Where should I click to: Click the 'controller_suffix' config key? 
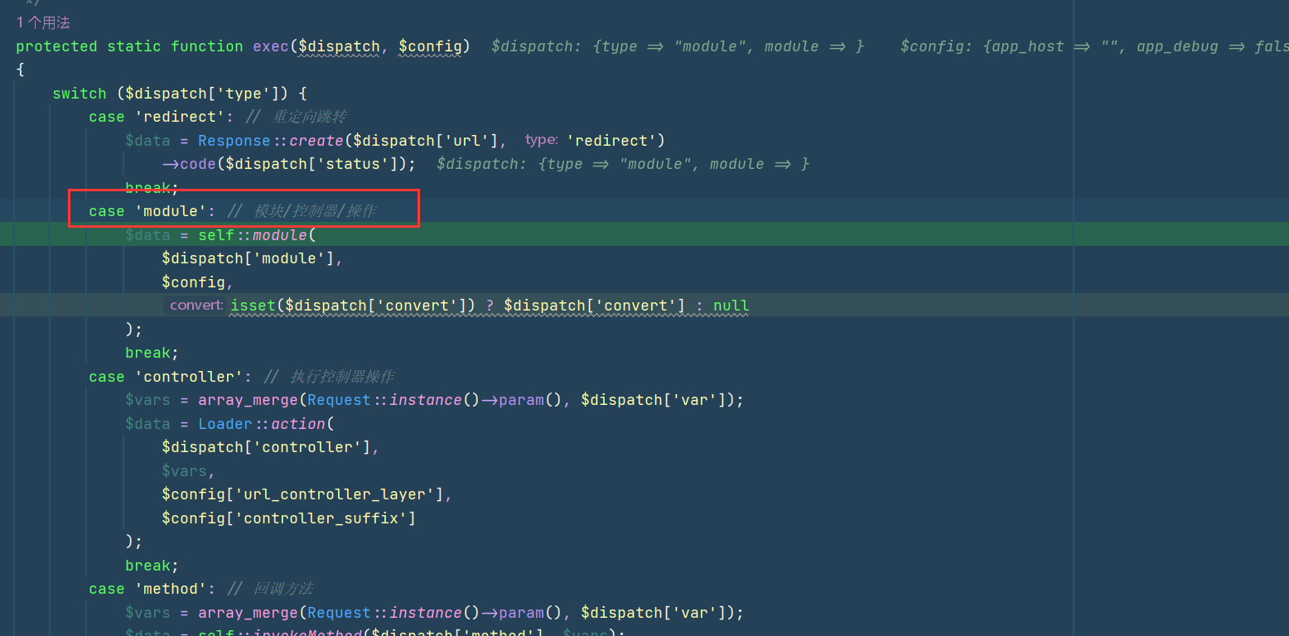tap(321, 518)
